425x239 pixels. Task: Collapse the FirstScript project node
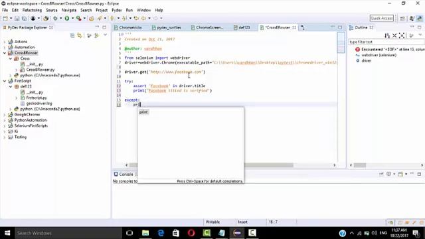5,81
